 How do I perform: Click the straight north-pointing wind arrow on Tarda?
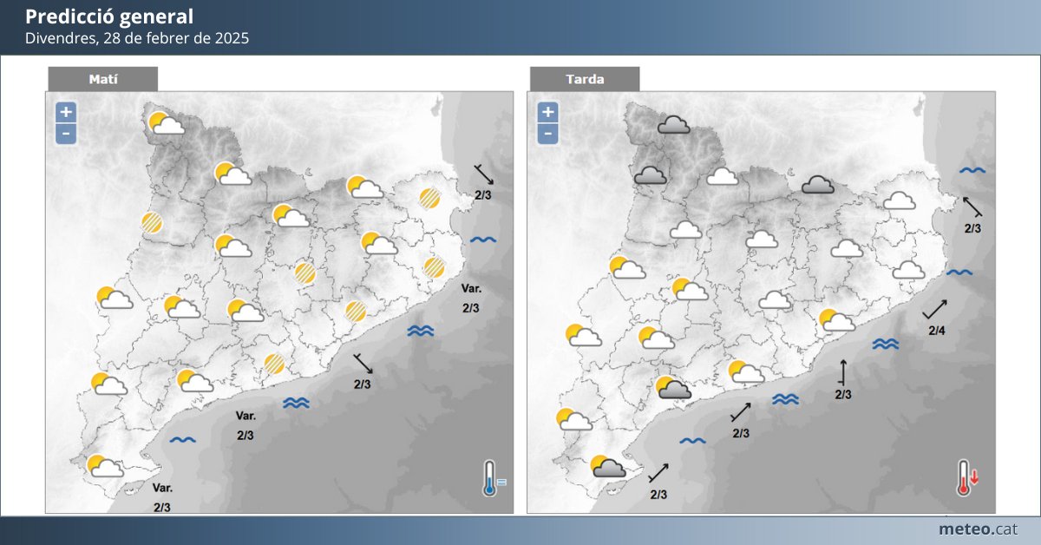842,371
